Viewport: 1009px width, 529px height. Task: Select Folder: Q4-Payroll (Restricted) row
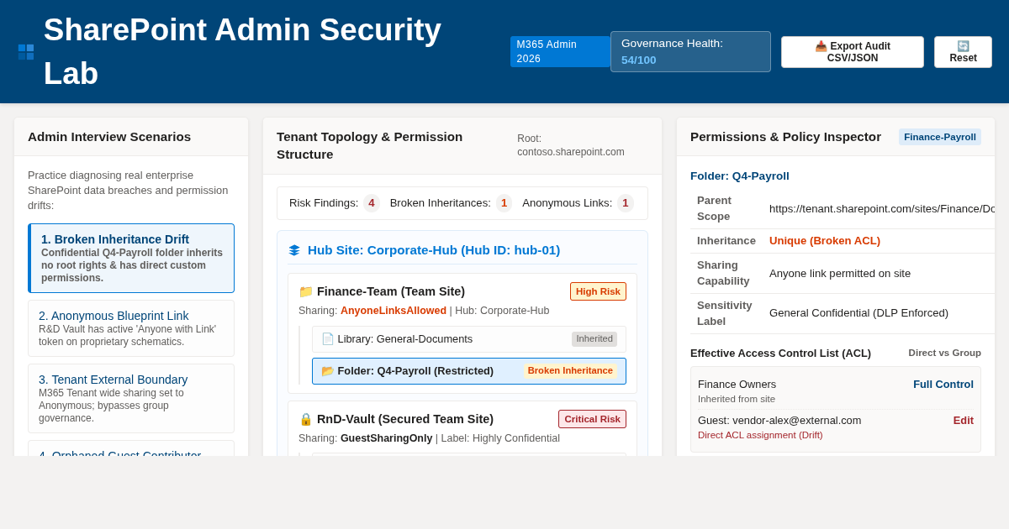469,371
